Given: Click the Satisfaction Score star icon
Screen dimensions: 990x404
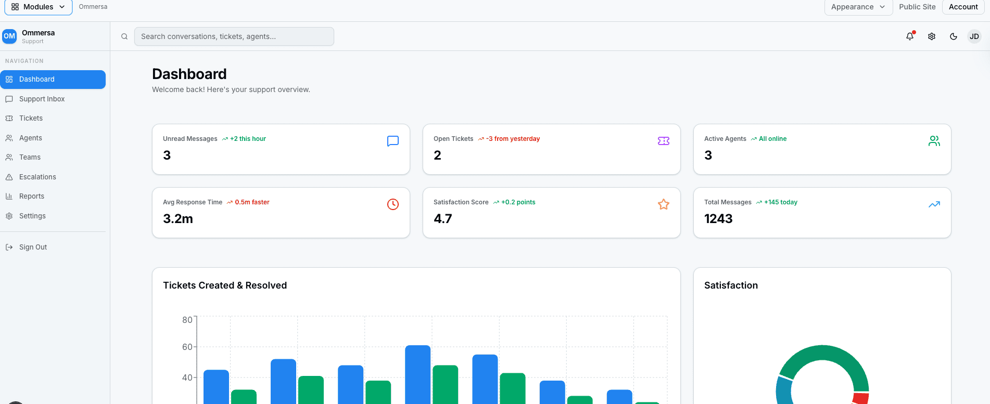Looking at the screenshot, I should (x=664, y=204).
